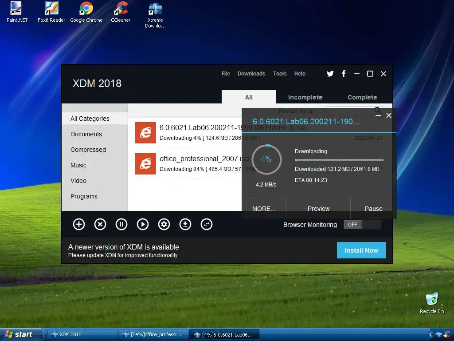The width and height of the screenshot is (454, 341).
Task: Open Paint.NET desktop shortcut
Action: 17,12
